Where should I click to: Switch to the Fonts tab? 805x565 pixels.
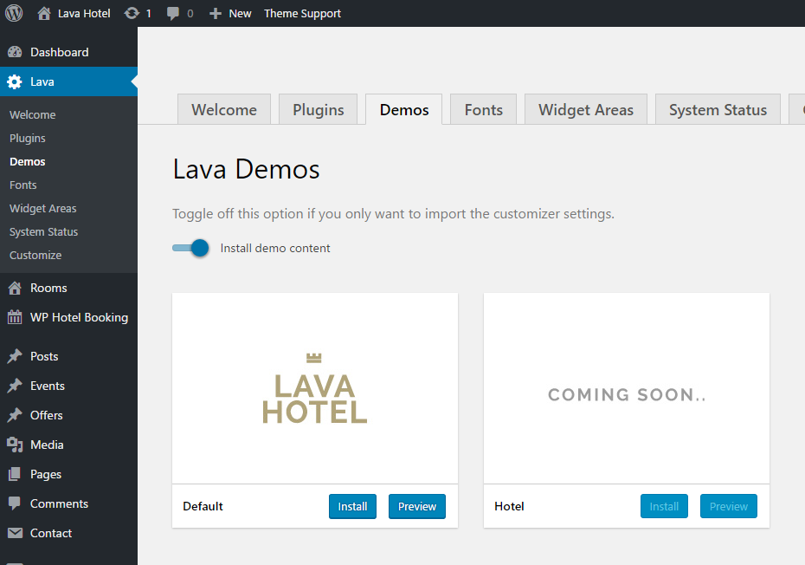pos(483,109)
